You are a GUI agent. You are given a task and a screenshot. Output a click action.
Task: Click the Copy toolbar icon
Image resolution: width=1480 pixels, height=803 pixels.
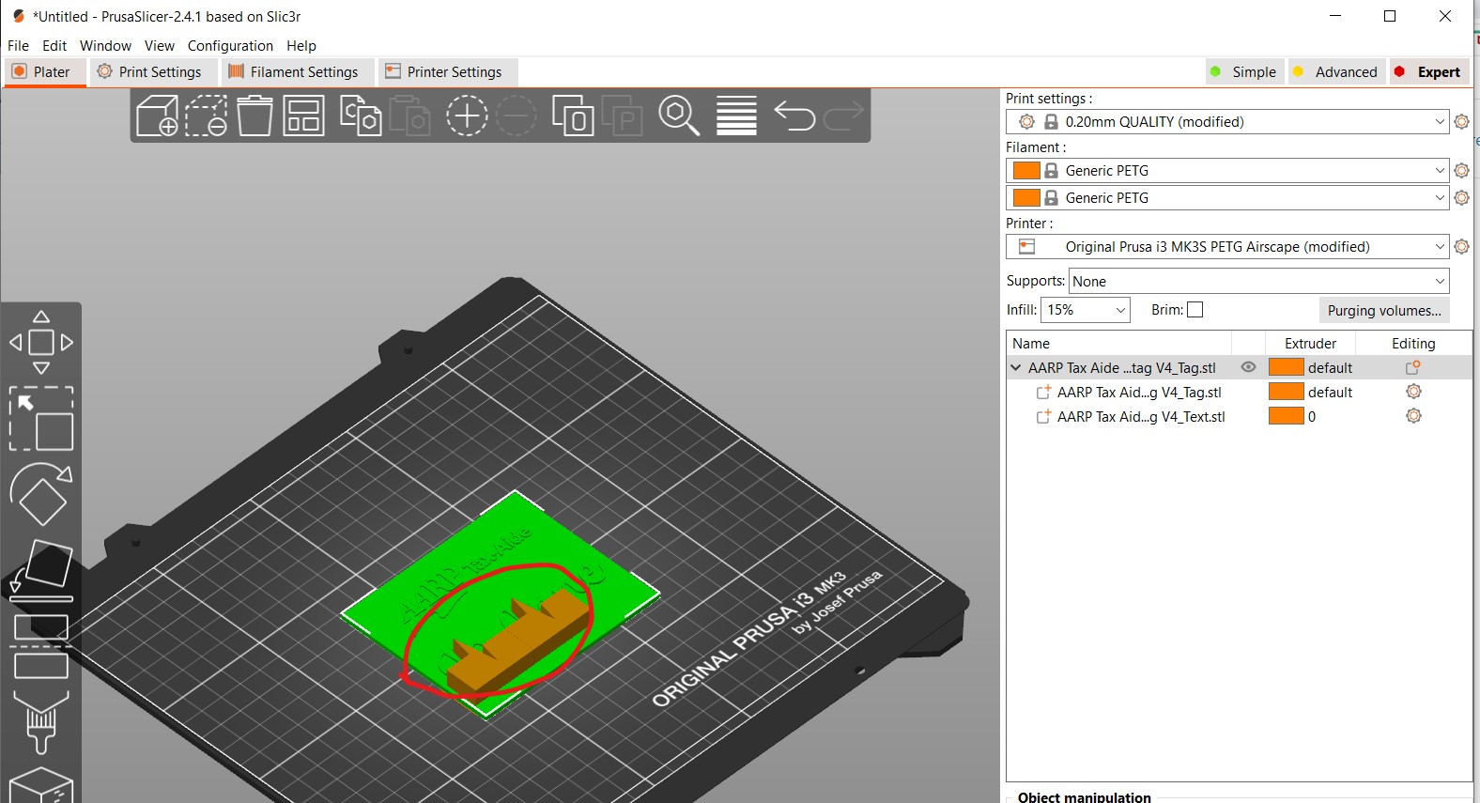click(361, 116)
